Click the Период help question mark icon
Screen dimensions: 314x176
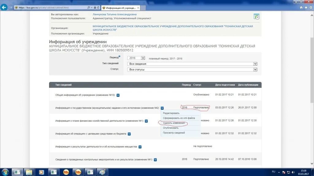119,56
